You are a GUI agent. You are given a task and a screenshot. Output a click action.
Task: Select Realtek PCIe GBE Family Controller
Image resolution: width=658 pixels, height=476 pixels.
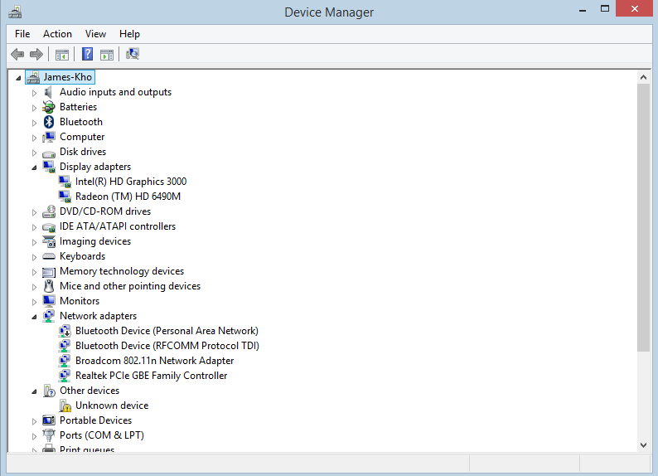151,376
